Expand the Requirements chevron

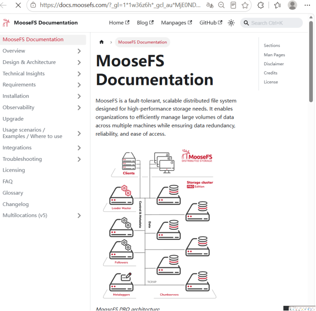[79, 85]
